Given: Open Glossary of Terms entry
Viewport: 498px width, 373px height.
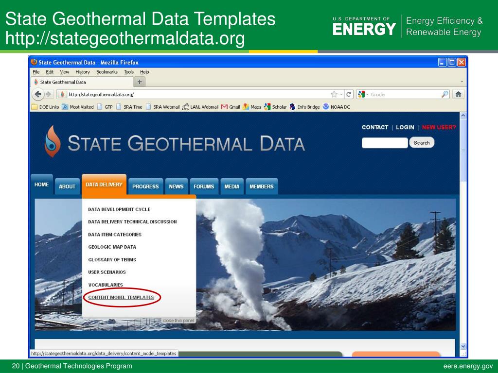Looking at the screenshot, I should (112, 259).
